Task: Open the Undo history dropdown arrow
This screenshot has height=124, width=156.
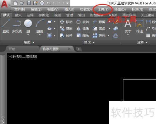Action: pyautogui.click(x=53, y=3)
